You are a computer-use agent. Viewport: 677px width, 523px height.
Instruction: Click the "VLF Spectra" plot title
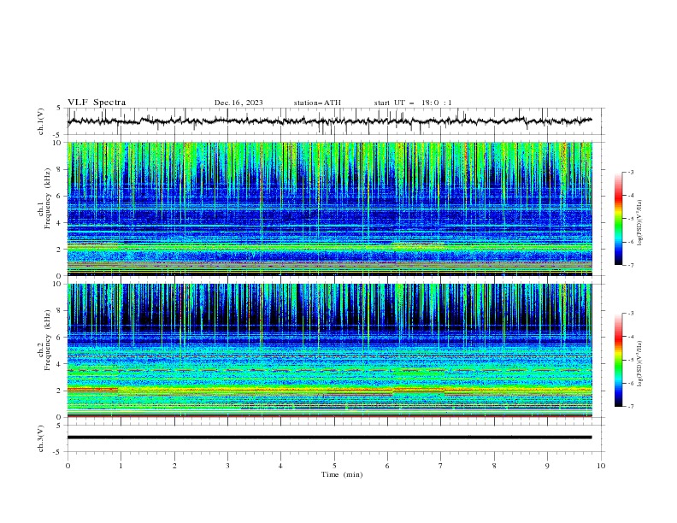click(x=97, y=103)
